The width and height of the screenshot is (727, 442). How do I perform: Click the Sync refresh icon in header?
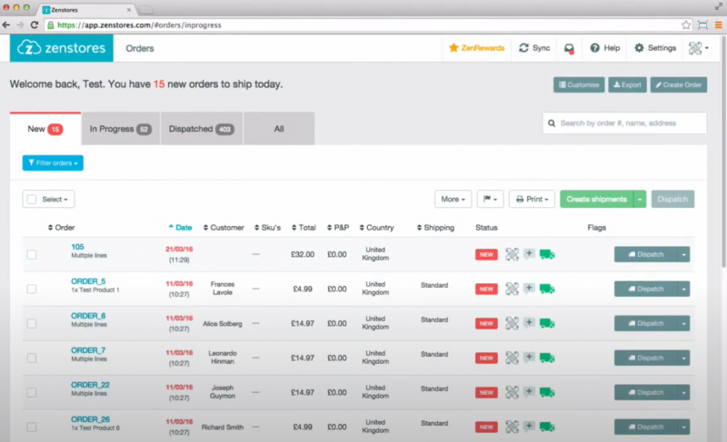[x=524, y=48]
